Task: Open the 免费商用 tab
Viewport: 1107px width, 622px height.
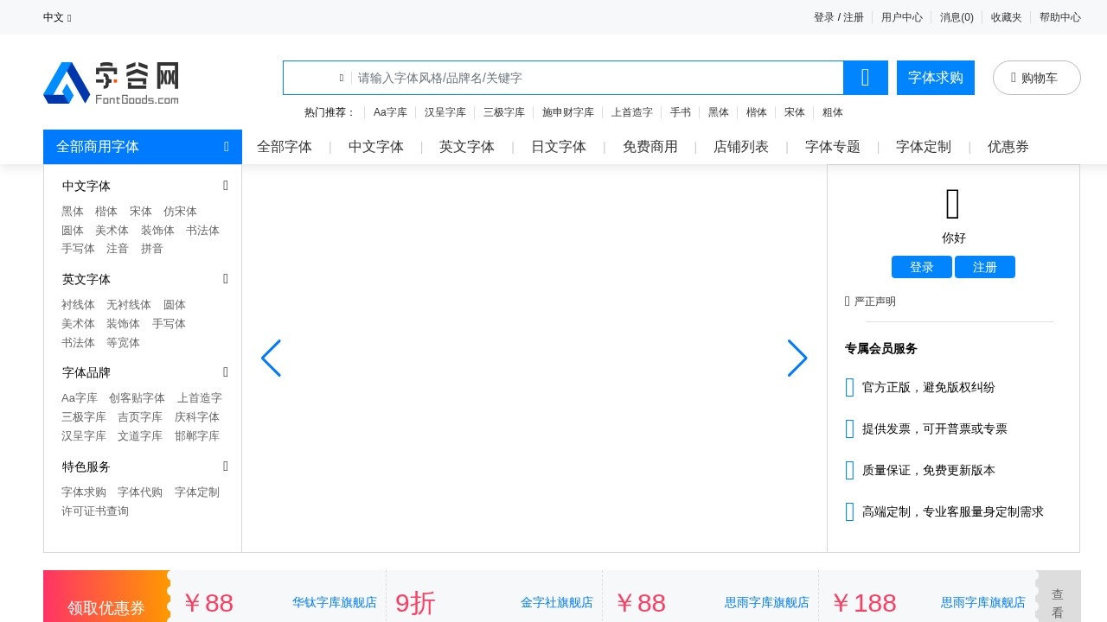Action: point(649,147)
